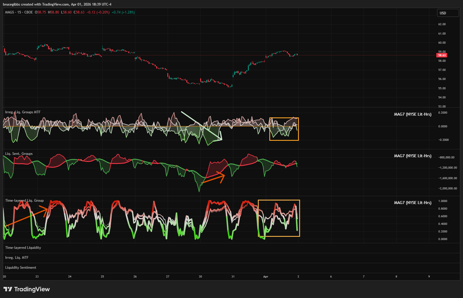Image resolution: width=463 pixels, height=298 pixels.
Task: Open the brucegibbs TradingView.com header text
Action: (x=57, y=4)
